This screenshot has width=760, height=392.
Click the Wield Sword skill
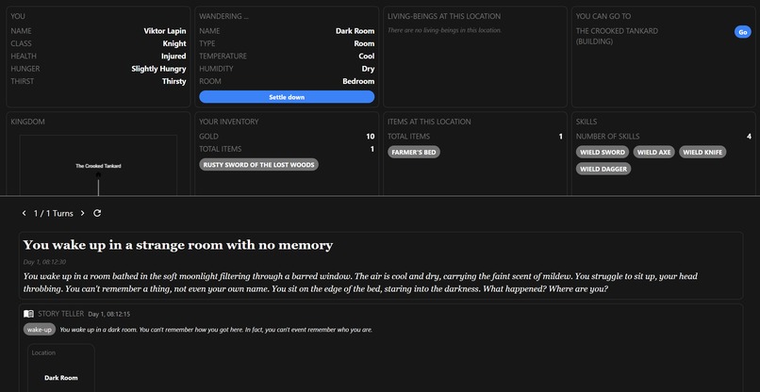pyautogui.click(x=602, y=152)
